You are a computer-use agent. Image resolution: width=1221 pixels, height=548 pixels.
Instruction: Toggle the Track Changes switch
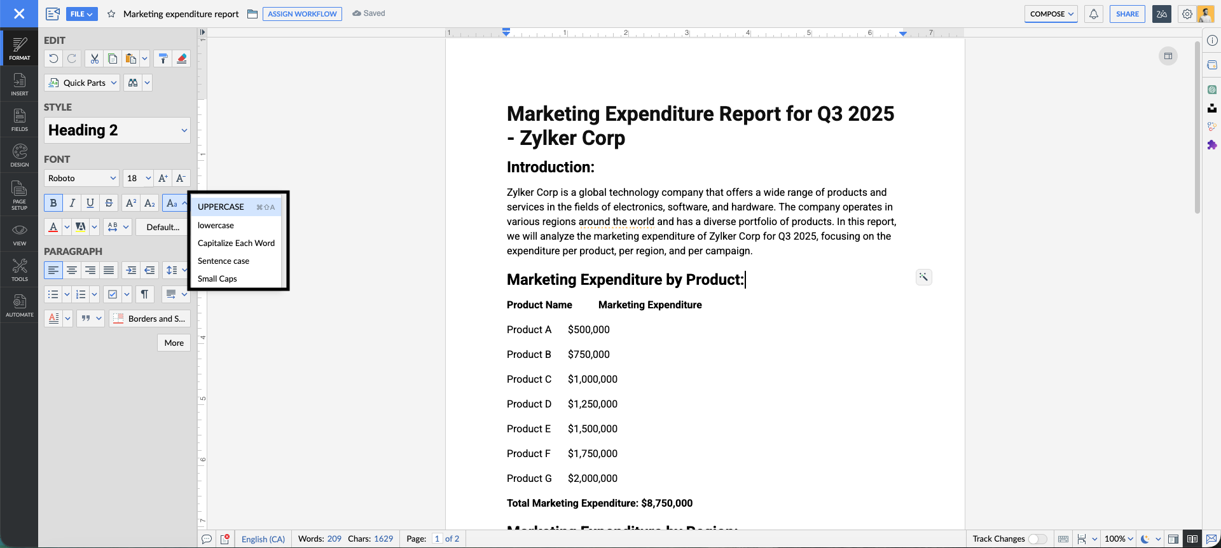pos(1037,539)
